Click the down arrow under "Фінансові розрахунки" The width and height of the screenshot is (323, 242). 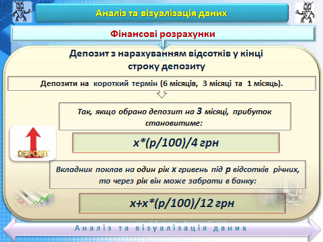pos(164,44)
